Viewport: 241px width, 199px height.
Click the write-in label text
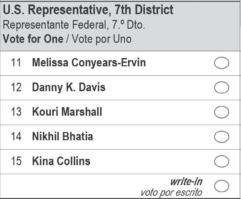187,182
